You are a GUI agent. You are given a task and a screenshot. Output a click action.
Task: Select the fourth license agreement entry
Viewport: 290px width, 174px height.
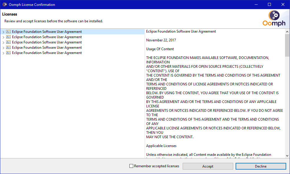pos(47,47)
